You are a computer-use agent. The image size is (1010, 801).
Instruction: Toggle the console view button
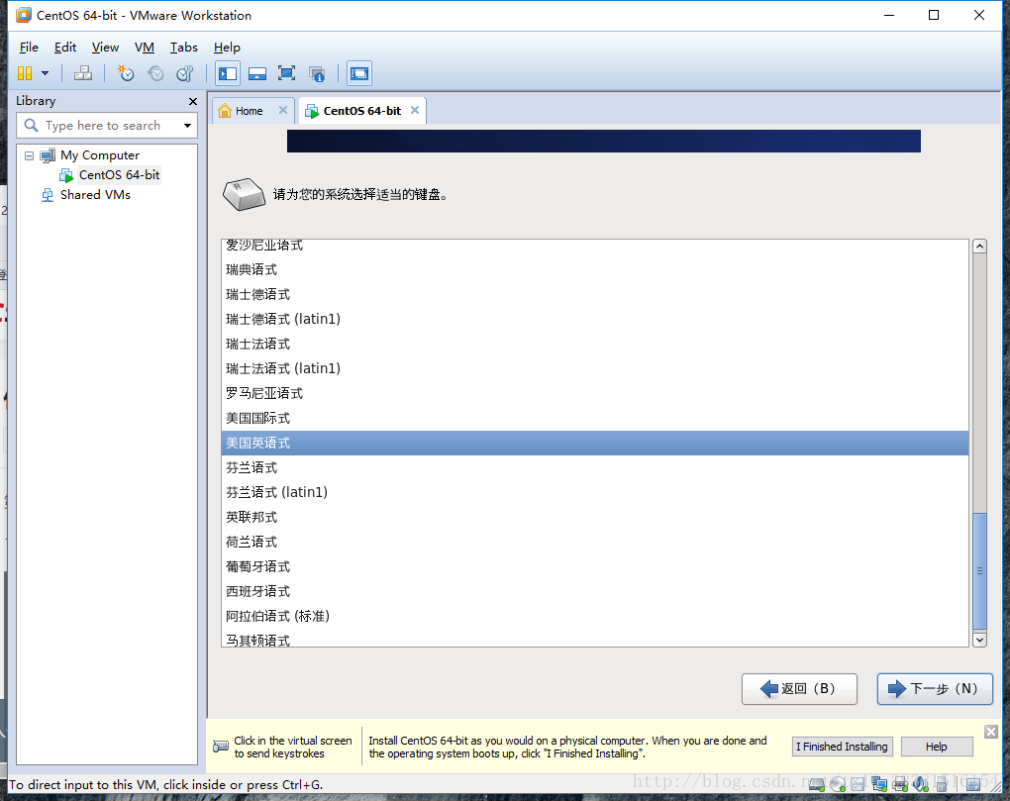(x=359, y=73)
